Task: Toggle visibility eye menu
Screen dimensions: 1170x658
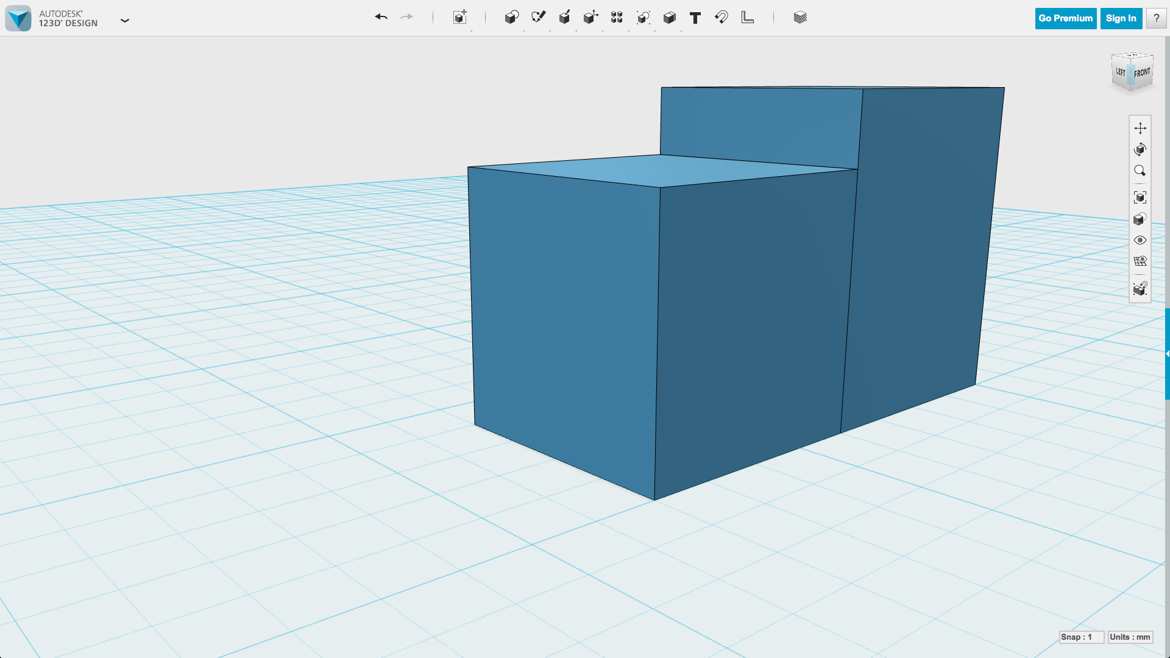Action: pyautogui.click(x=1140, y=240)
